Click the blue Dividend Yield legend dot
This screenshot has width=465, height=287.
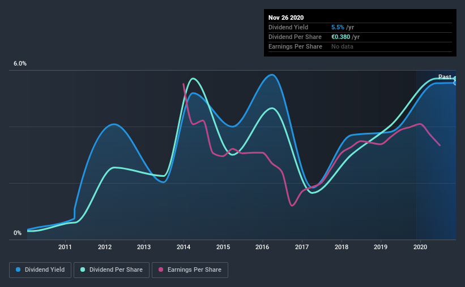(x=18, y=269)
